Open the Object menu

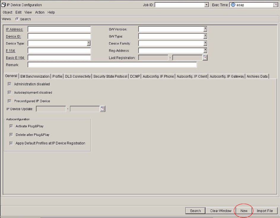(x=7, y=12)
